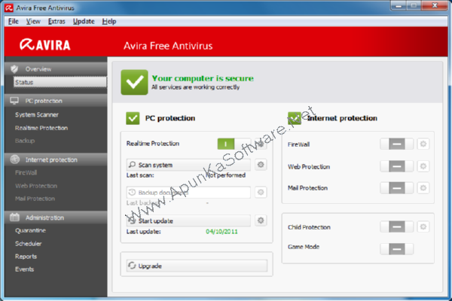Click Web Protection in the sidebar

point(36,186)
